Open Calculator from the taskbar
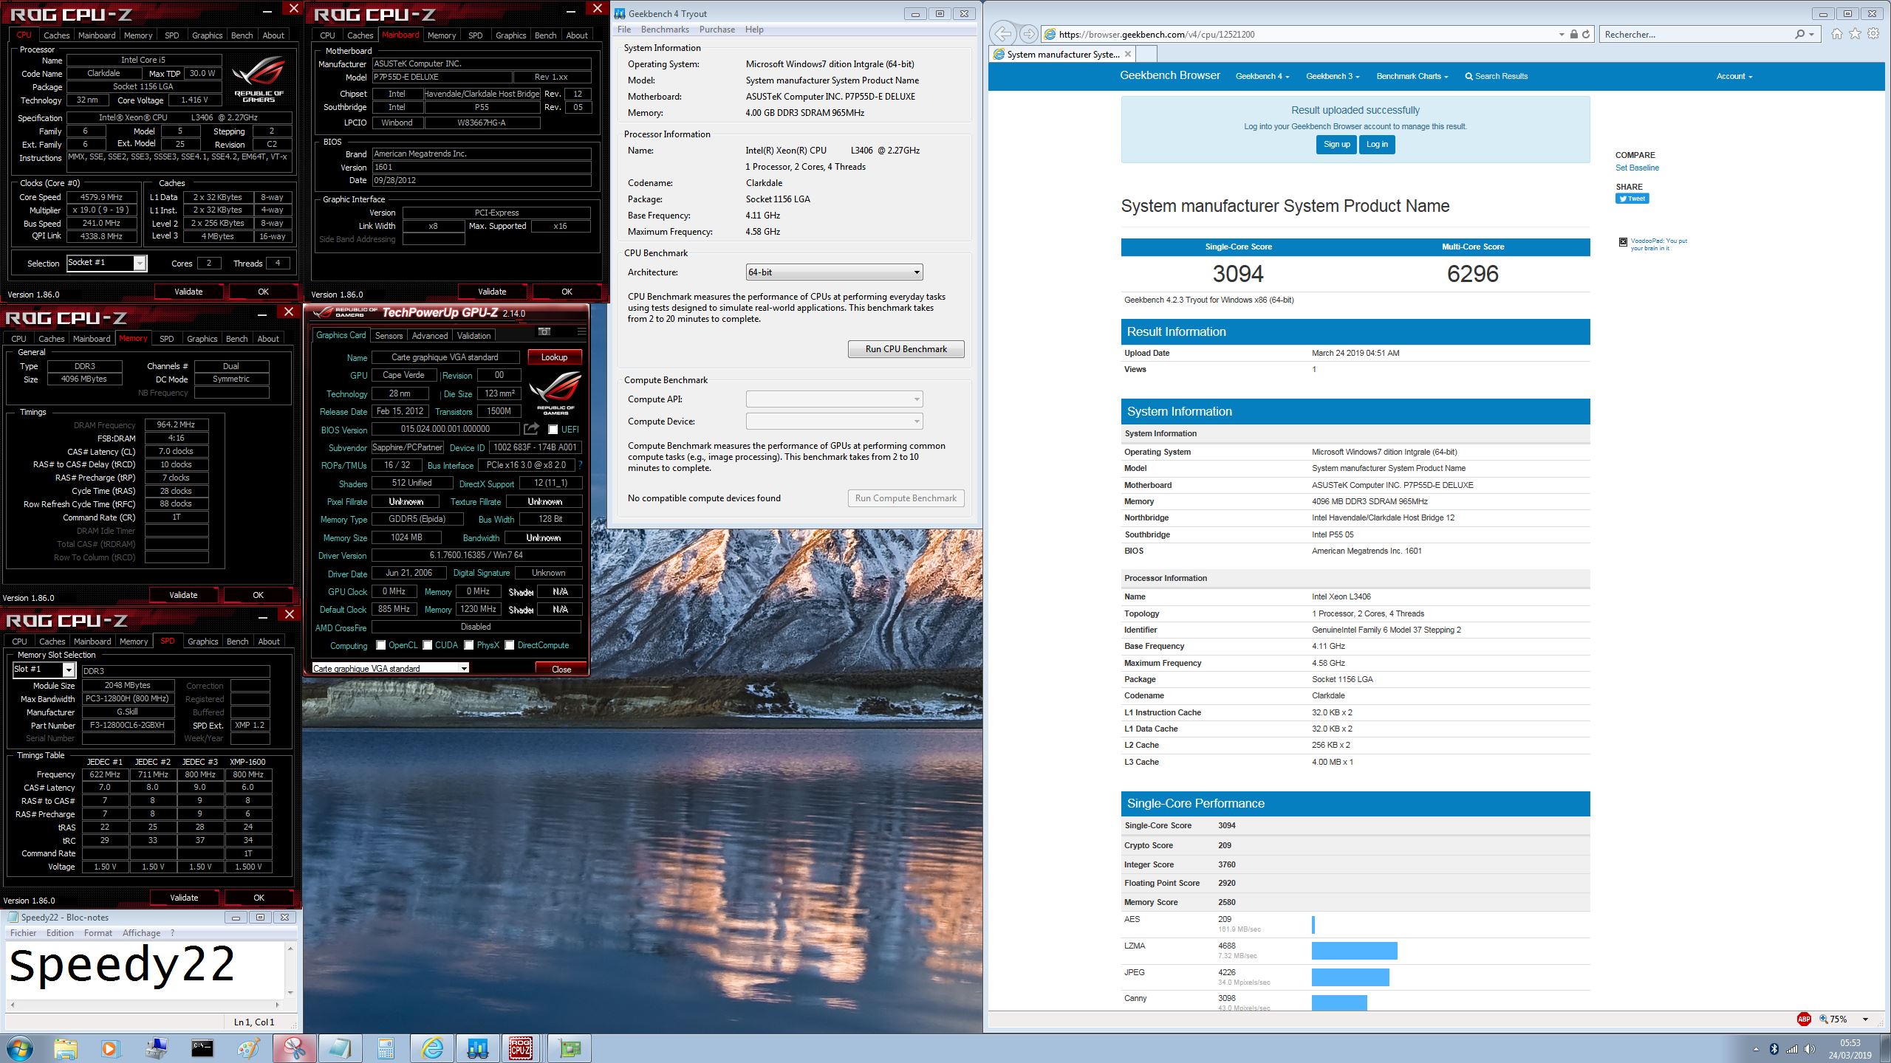Screen dimensions: 1891x1063 386,1047
